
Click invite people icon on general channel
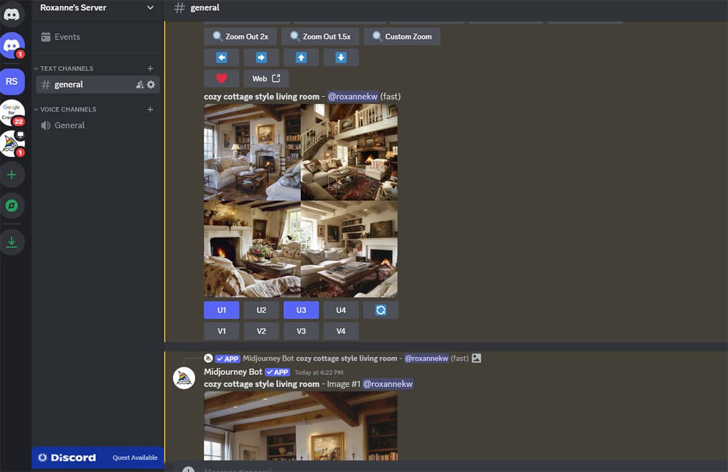click(x=140, y=85)
